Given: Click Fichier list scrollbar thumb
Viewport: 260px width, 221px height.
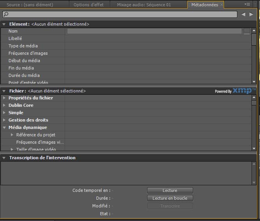Looking at the screenshot, I should 254,103.
